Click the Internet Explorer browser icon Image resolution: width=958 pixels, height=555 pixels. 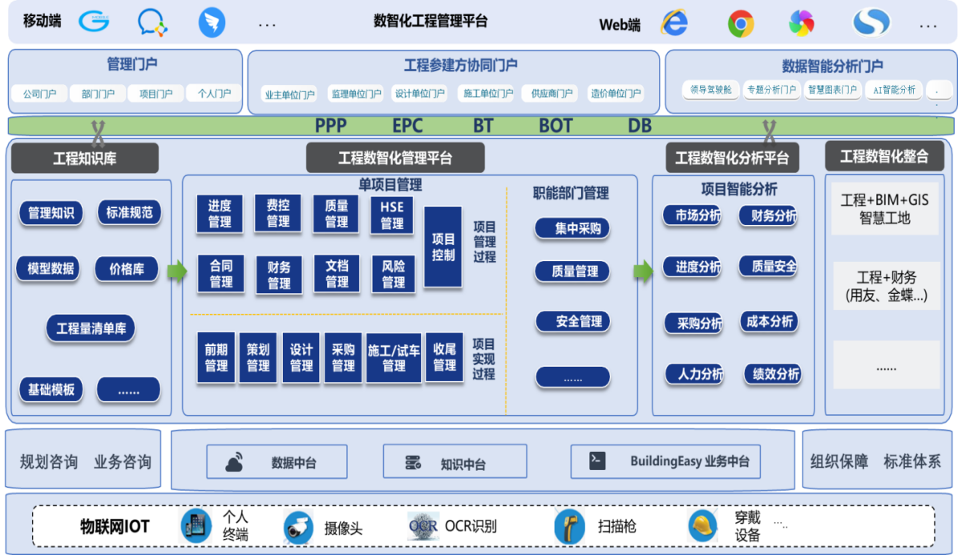click(674, 22)
